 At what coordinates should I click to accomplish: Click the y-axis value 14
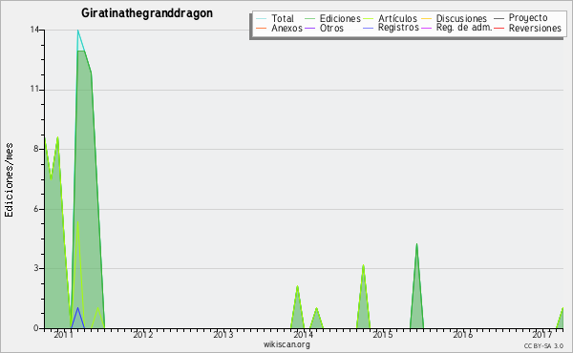[34, 30]
